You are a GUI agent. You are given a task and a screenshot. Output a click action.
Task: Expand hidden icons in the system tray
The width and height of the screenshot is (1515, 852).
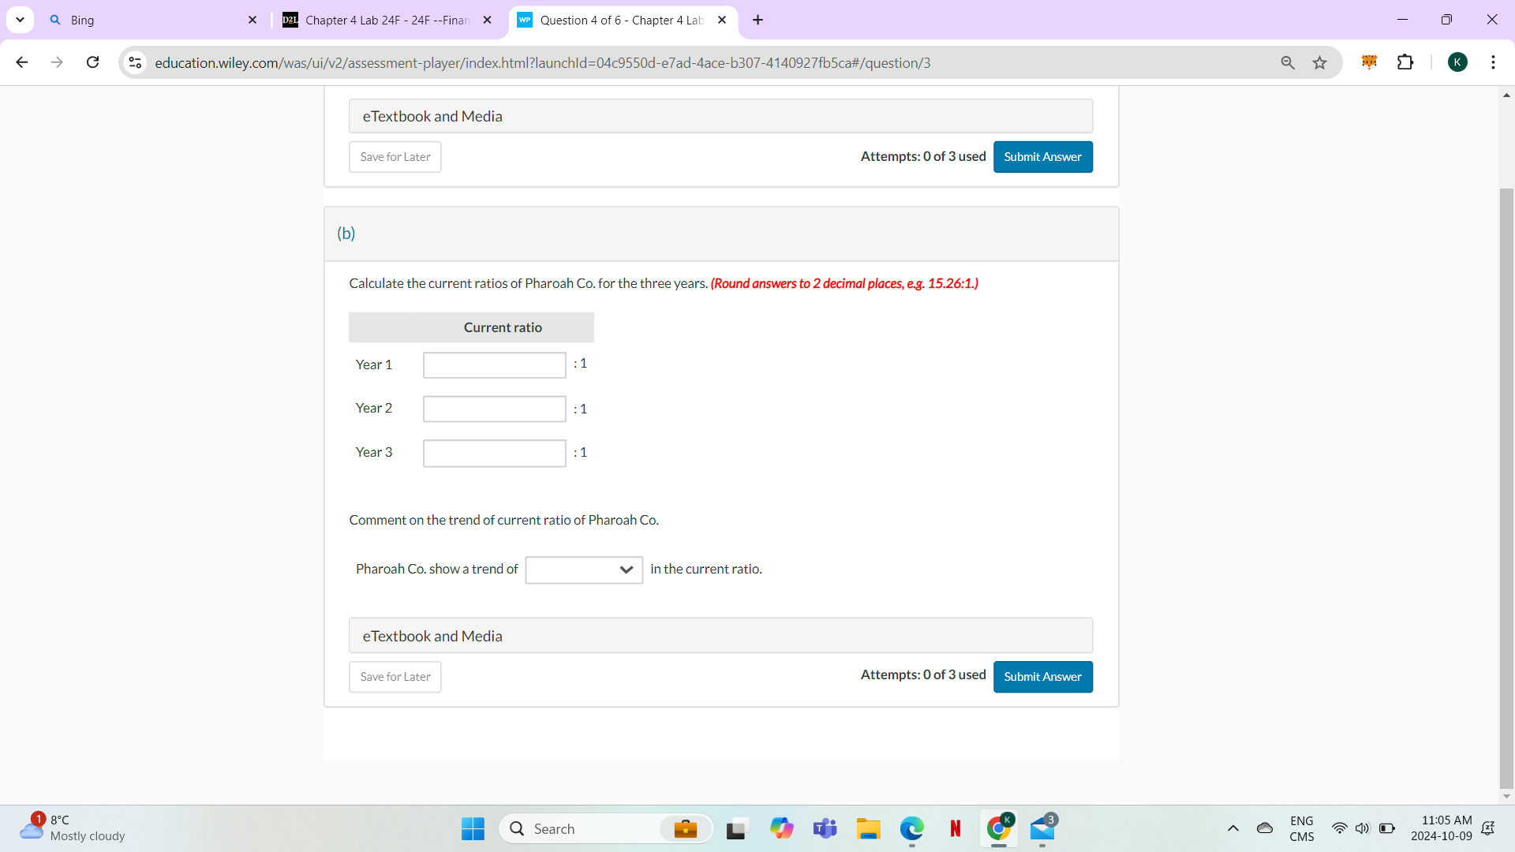click(1233, 828)
